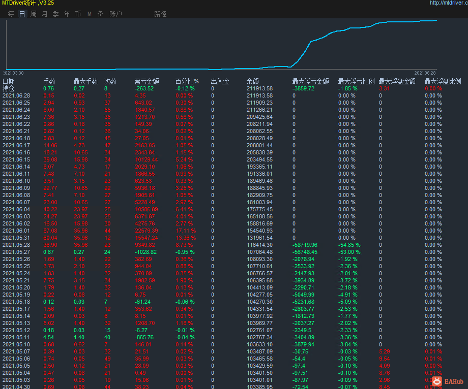Click the 百分比% column header
468x389 pixels.
(x=187, y=81)
